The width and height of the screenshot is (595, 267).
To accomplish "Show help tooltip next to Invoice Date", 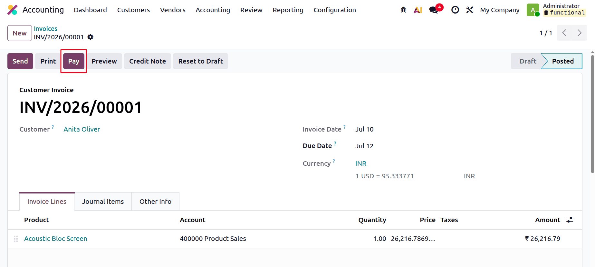I will [x=344, y=127].
